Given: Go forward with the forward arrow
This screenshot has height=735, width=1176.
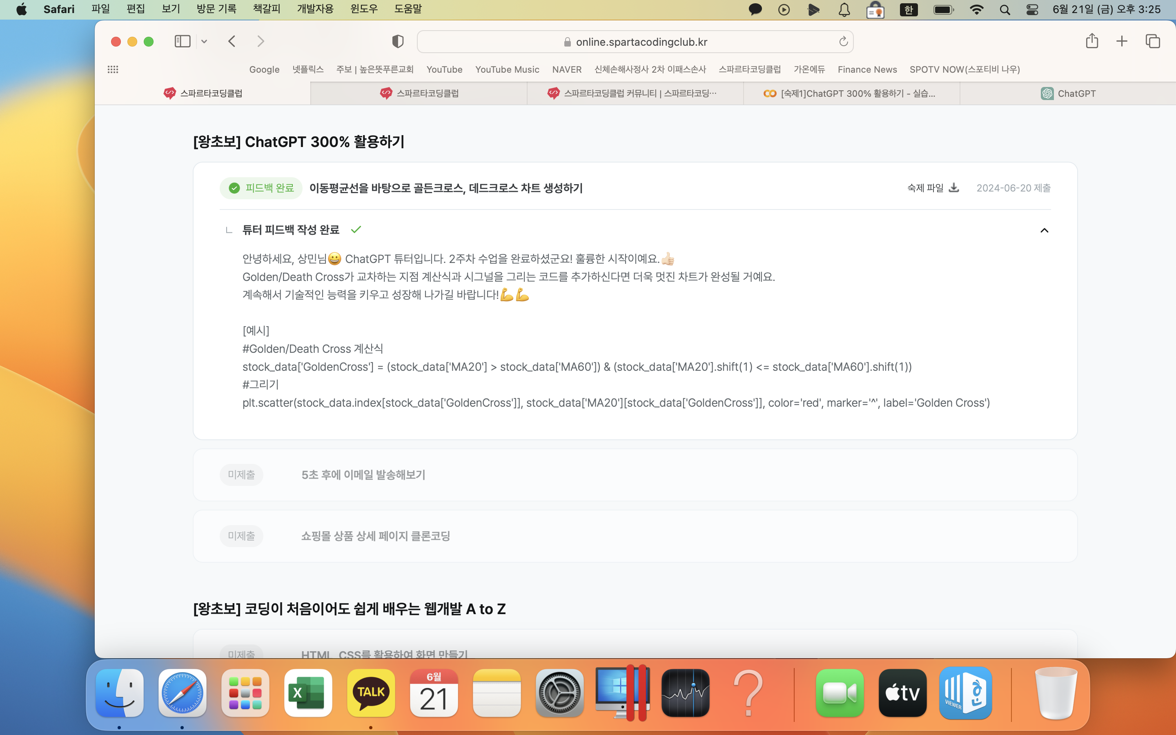Looking at the screenshot, I should click(x=261, y=41).
